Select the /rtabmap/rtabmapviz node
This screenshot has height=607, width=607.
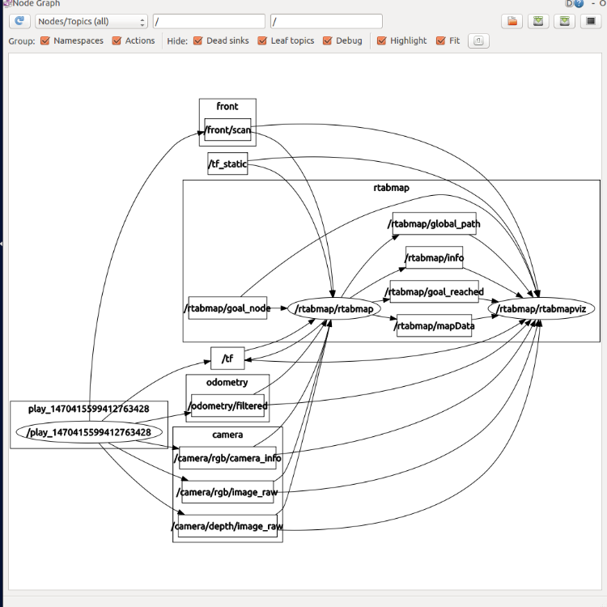(541, 308)
